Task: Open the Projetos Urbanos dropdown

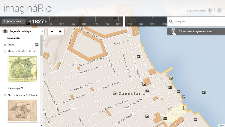Action: 13,22
